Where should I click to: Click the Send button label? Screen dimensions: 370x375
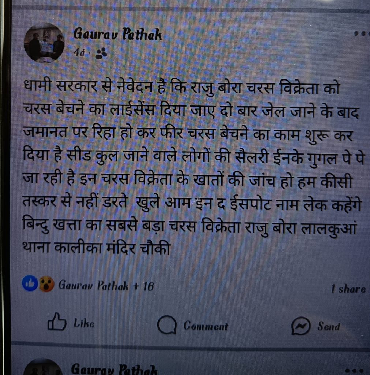point(329,326)
